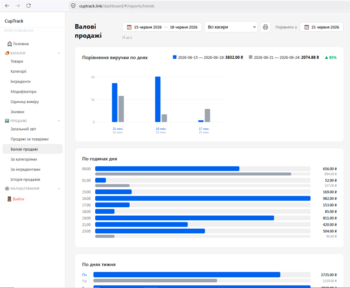Open Категорії in the sidebar
The image size is (350, 288).
pos(18,71)
